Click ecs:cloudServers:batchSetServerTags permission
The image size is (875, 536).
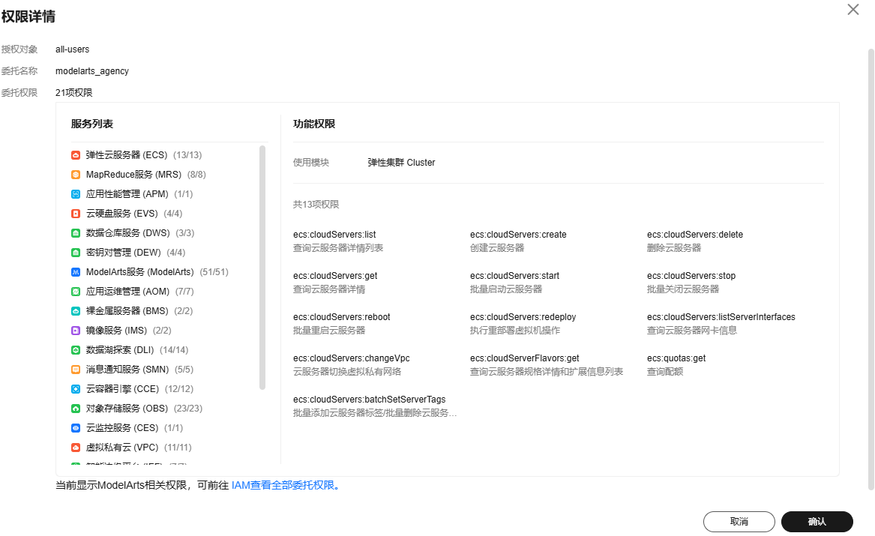coord(370,400)
